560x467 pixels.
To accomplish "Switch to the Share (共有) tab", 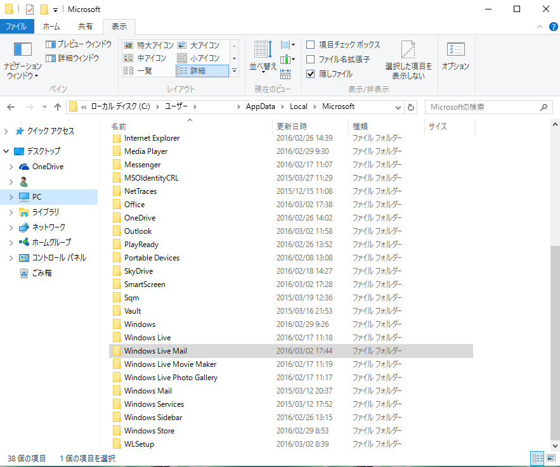I will (86, 27).
